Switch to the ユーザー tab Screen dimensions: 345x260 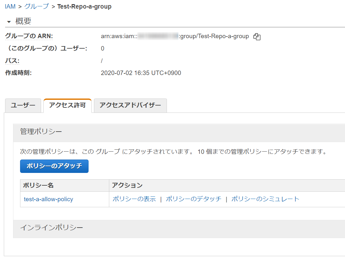point(23,106)
